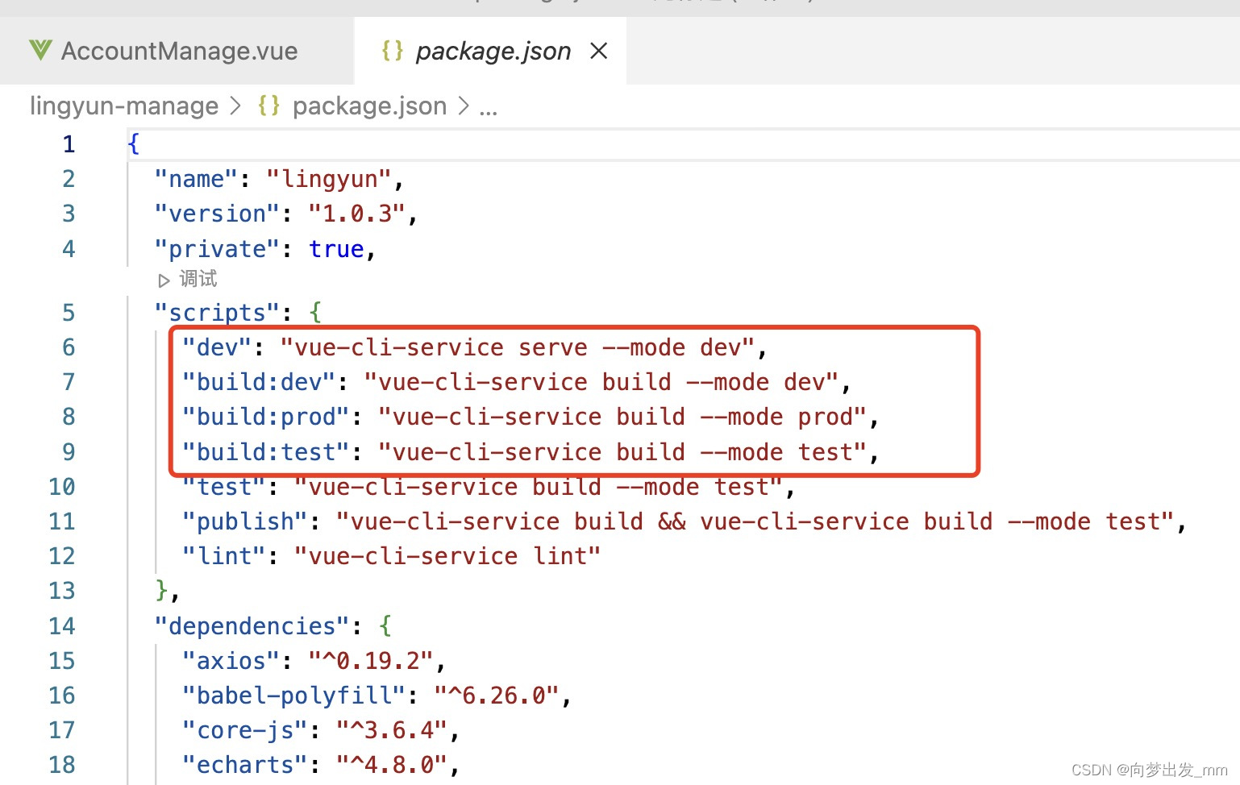Click the "build:test" script key
The image size is (1240, 785).
(x=267, y=452)
